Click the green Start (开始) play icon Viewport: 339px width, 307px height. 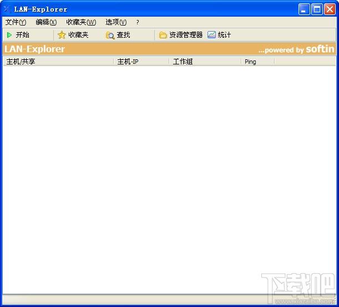pos(9,35)
